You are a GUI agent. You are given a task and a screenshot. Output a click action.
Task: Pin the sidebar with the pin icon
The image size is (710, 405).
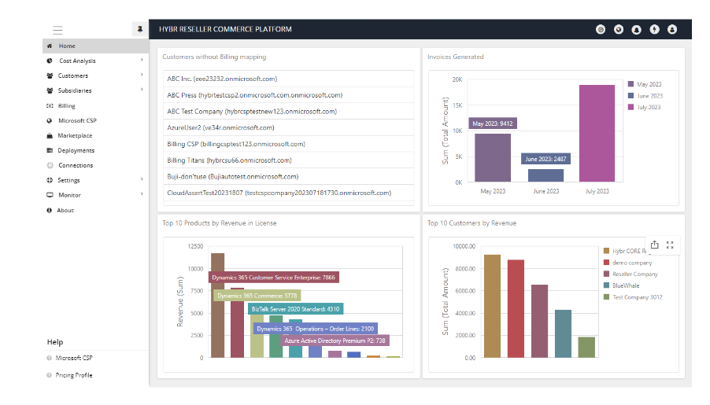(139, 29)
